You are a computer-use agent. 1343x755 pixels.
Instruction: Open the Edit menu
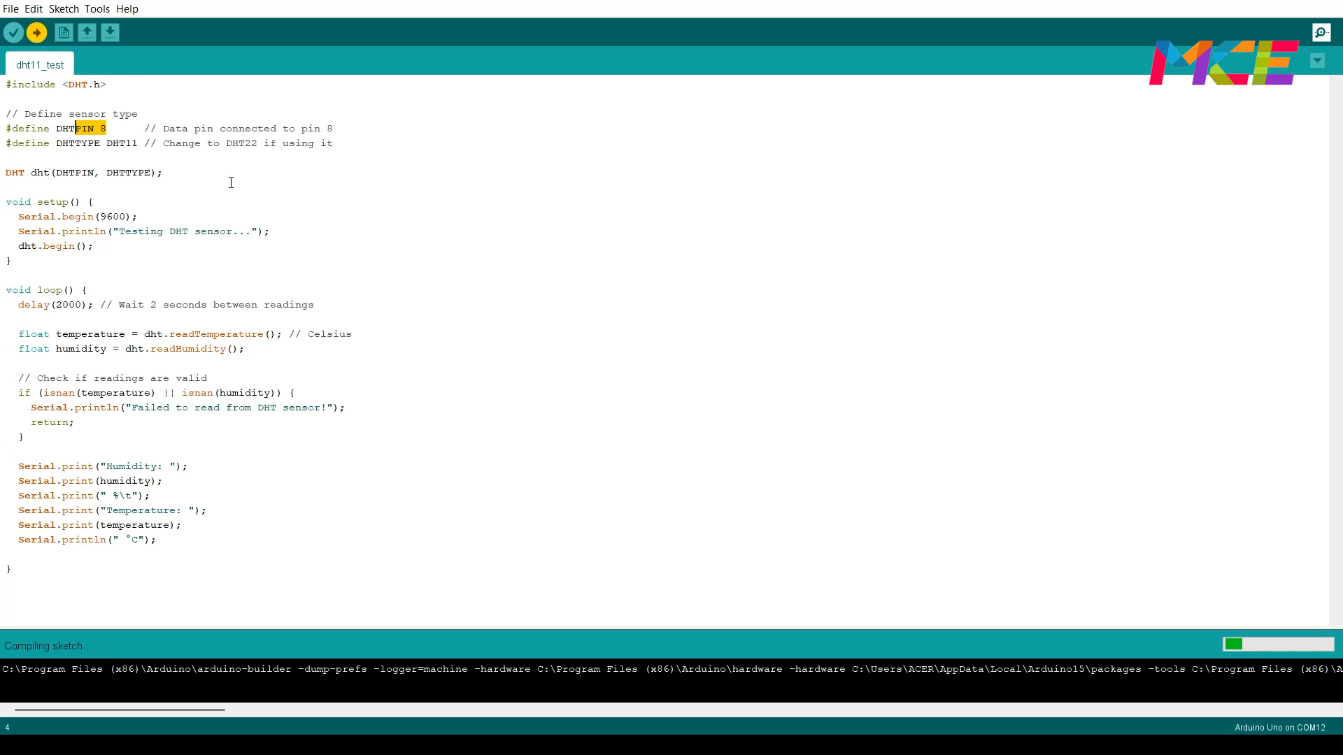(x=34, y=9)
